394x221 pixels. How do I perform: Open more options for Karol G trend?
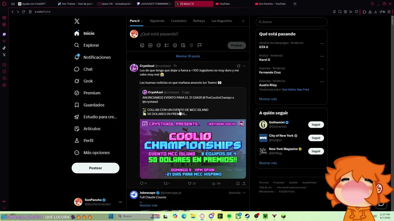pos(322,56)
